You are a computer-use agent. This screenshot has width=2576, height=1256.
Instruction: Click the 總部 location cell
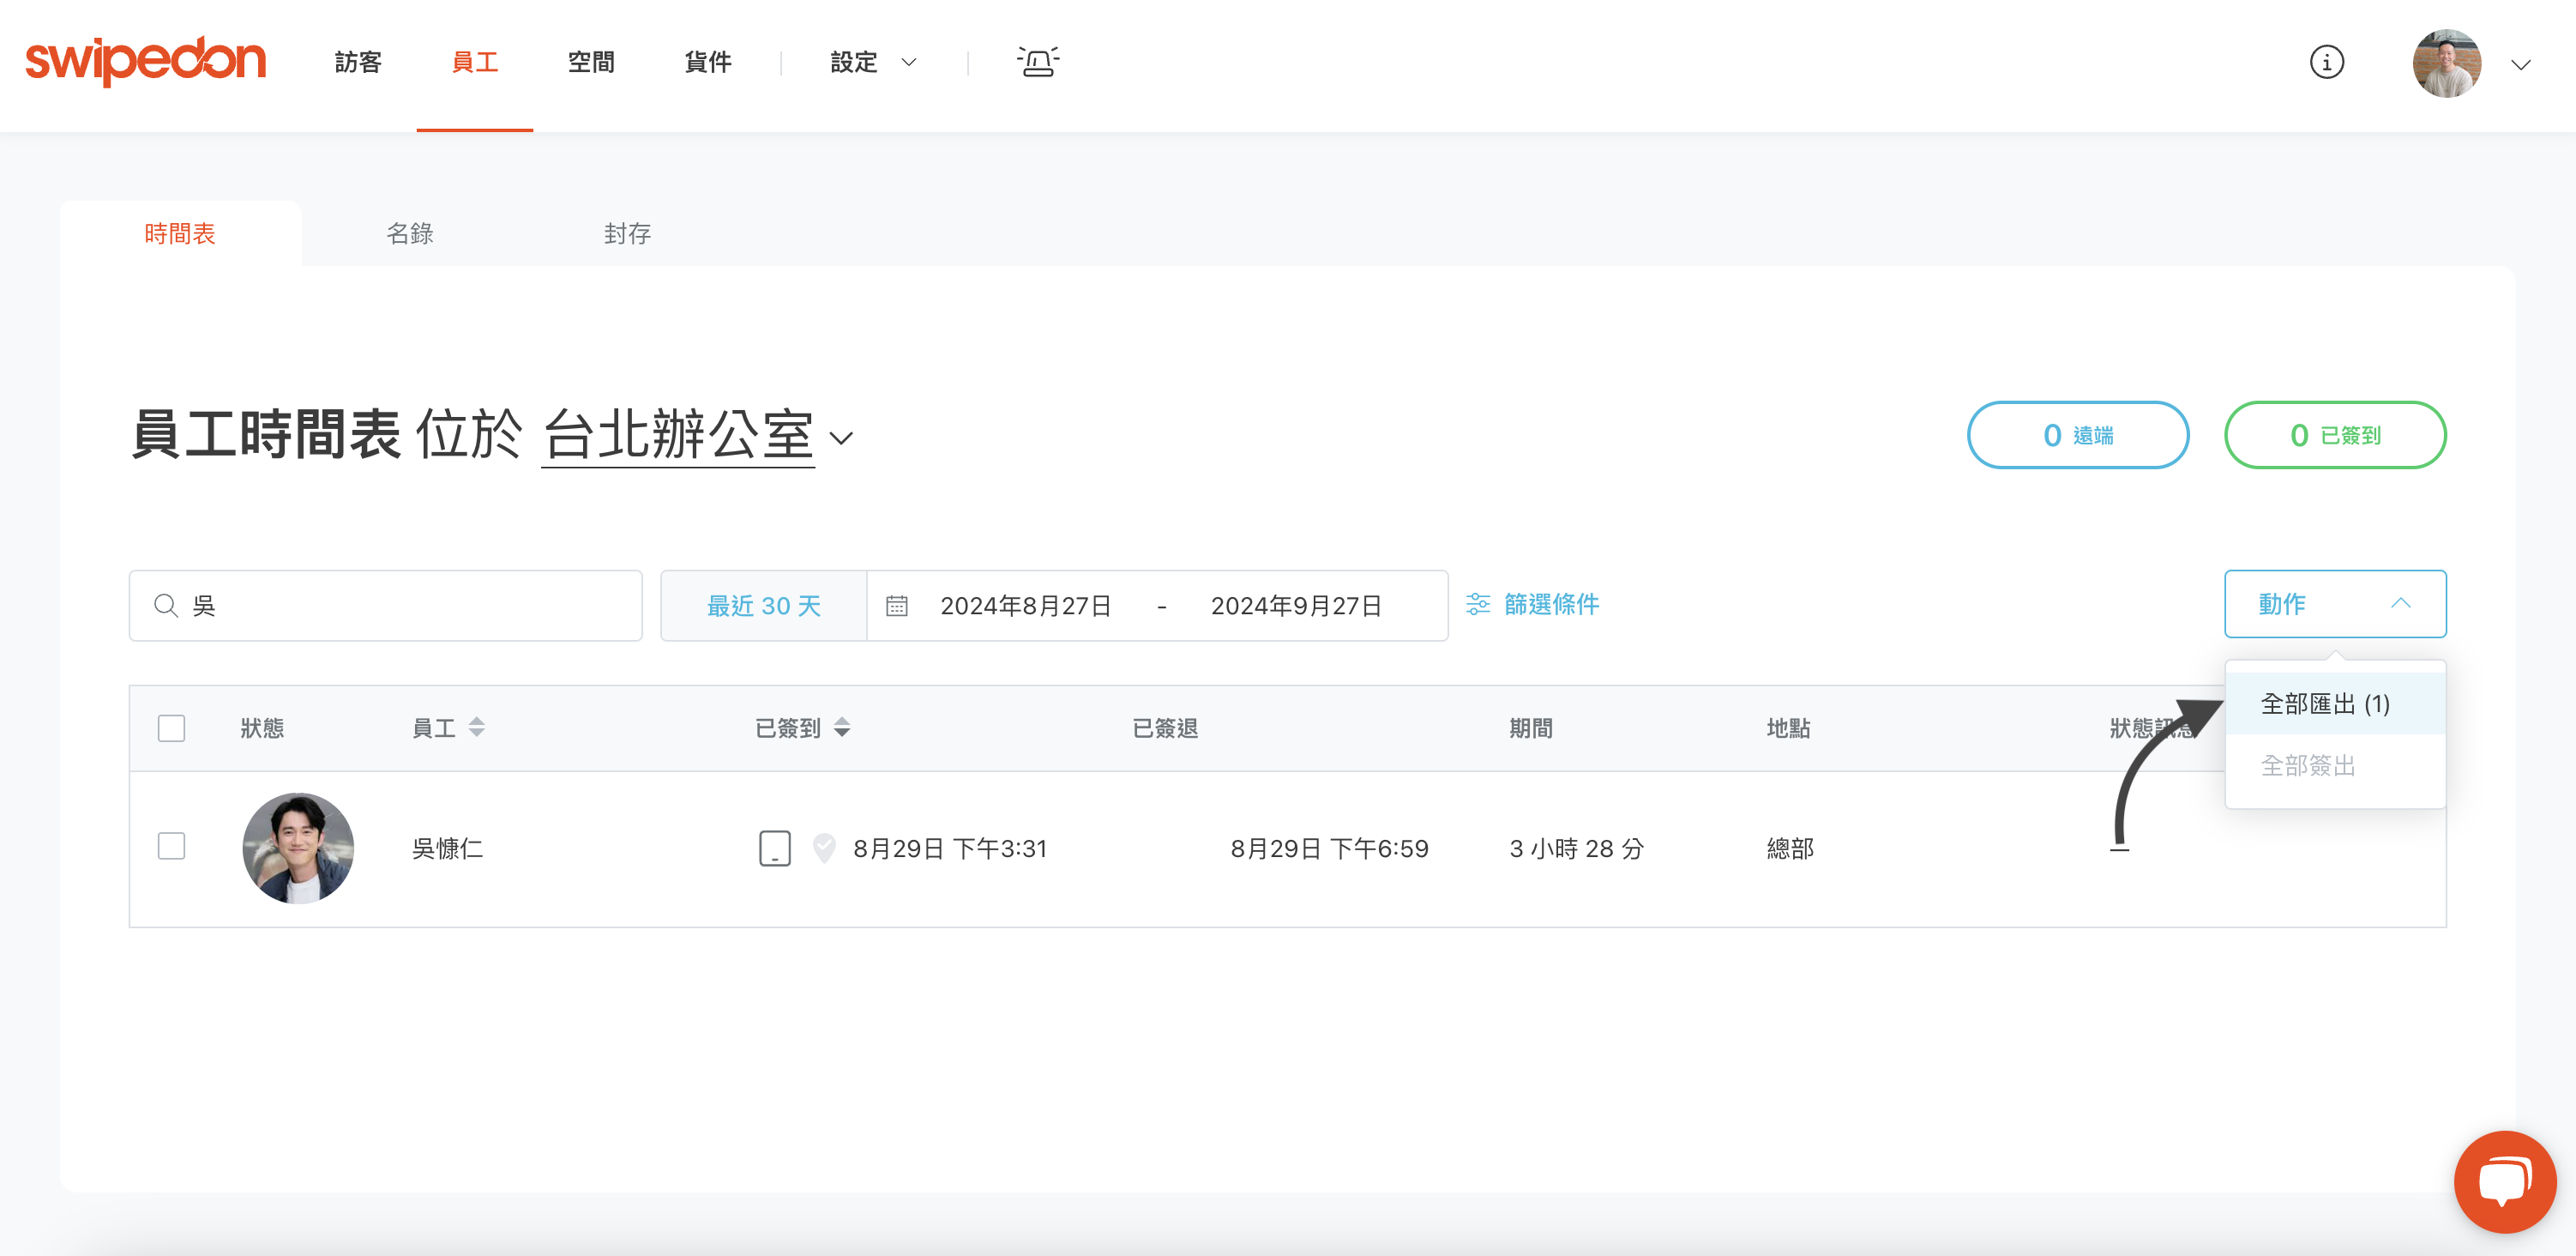click(x=1790, y=848)
